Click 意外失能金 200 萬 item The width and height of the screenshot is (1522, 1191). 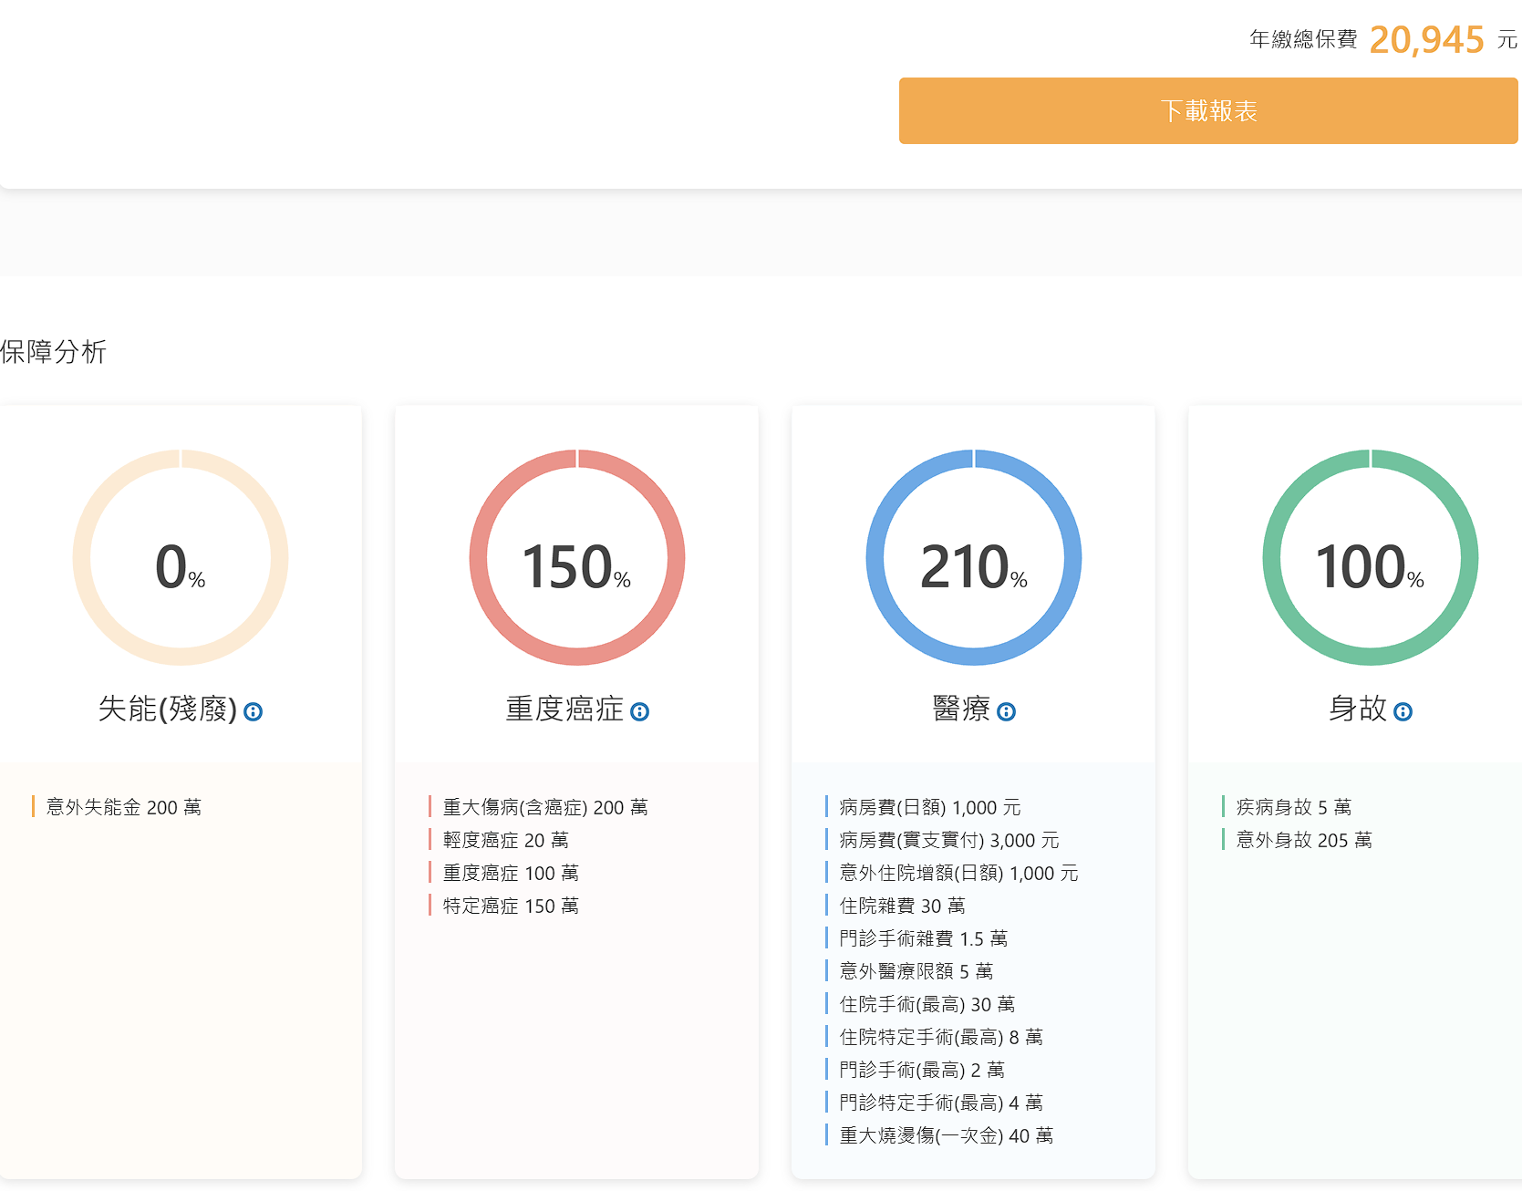(124, 807)
